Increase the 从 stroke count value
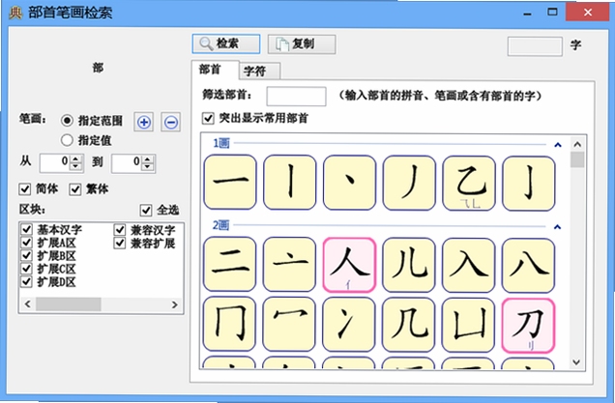This screenshot has height=403, width=615. pos(76,158)
